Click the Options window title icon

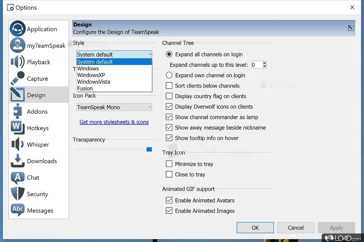pos(10,8)
